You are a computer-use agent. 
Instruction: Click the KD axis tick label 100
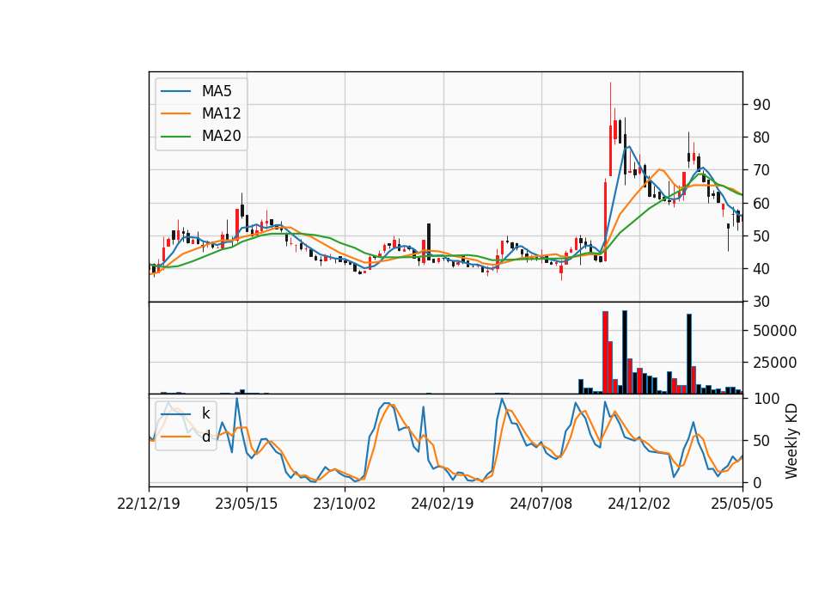[x=766, y=399]
